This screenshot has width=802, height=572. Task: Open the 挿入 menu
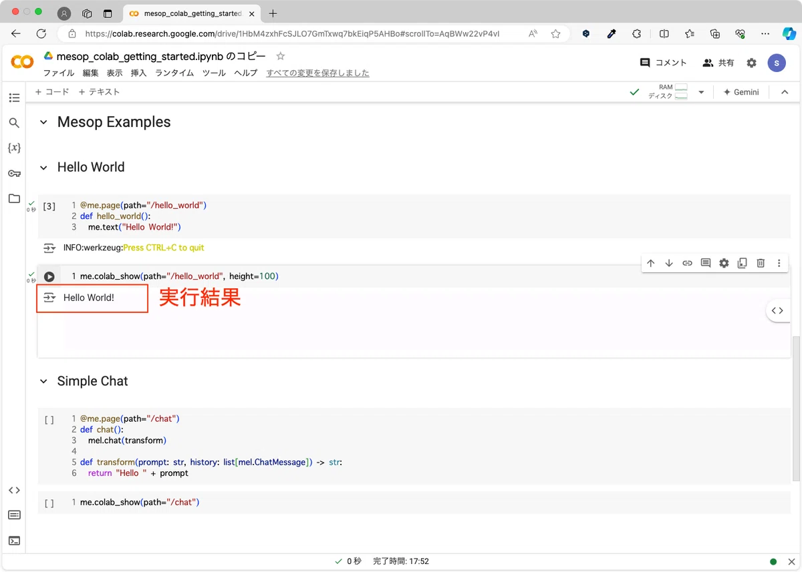coord(138,73)
